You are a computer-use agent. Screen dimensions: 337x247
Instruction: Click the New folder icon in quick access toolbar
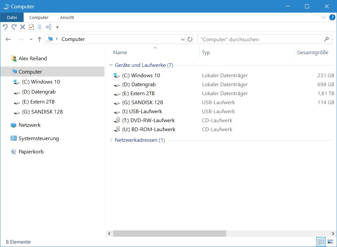pyautogui.click(x=40, y=27)
